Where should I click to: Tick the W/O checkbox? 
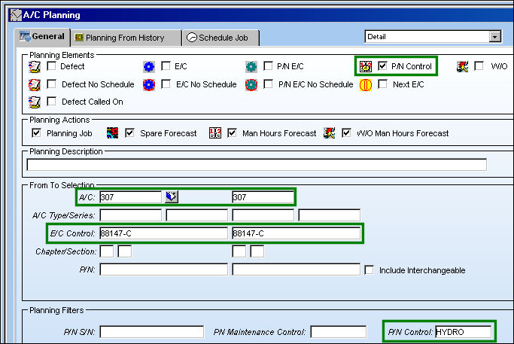[x=479, y=66]
